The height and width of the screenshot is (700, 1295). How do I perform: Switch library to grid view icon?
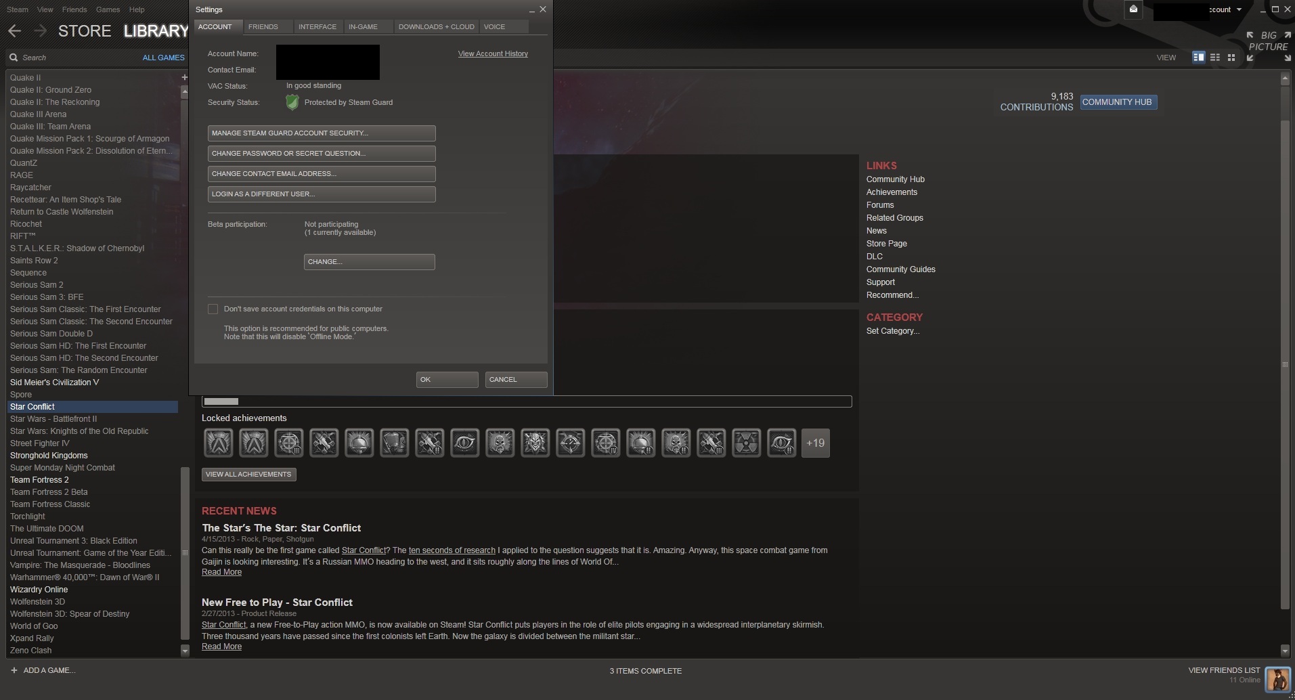1231,58
